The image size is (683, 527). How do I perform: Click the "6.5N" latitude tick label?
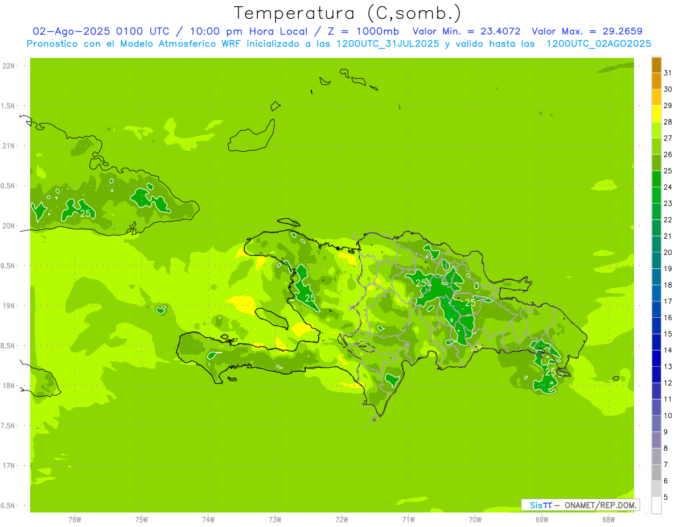pyautogui.click(x=9, y=506)
